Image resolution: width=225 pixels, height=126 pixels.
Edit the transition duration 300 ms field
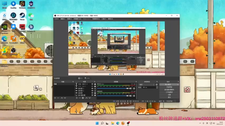point(149,87)
